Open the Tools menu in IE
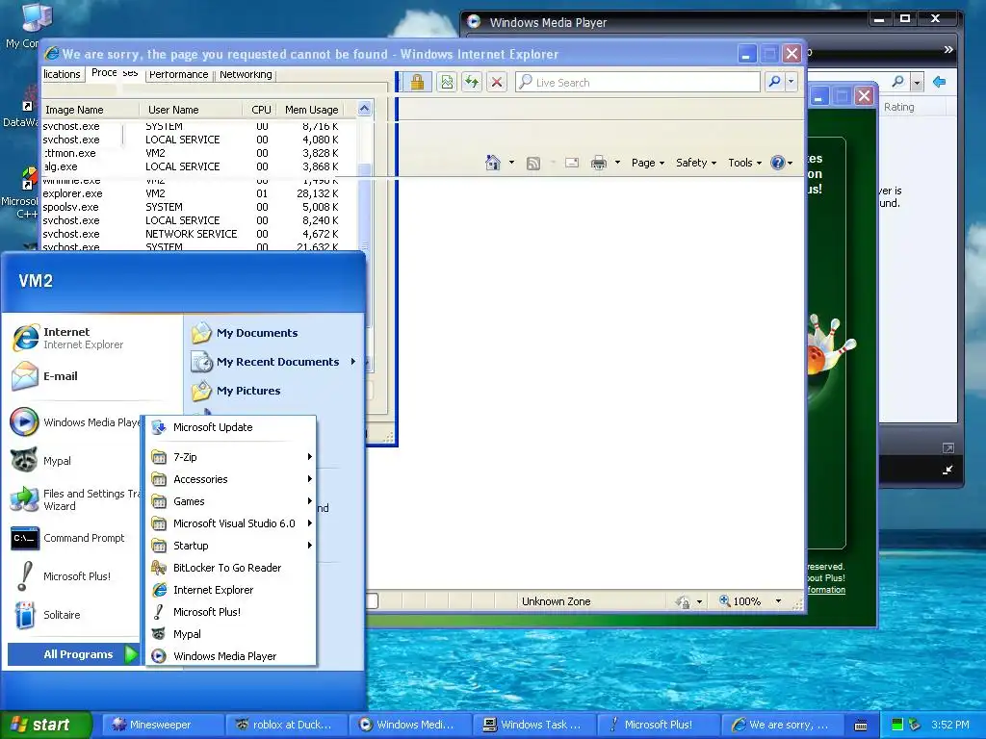 point(744,163)
